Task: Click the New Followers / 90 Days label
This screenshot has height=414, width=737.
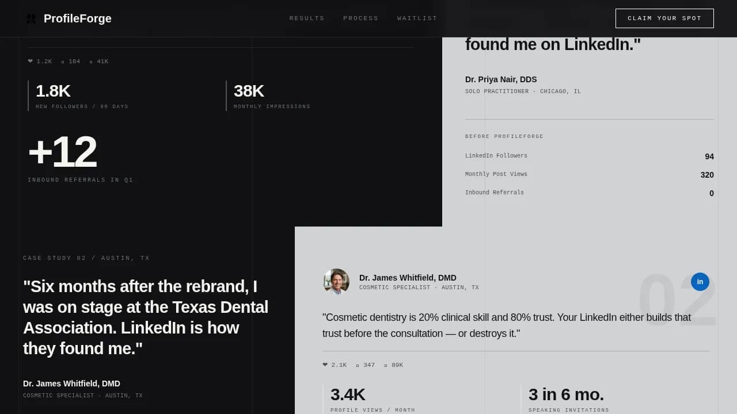Action: tap(82, 106)
